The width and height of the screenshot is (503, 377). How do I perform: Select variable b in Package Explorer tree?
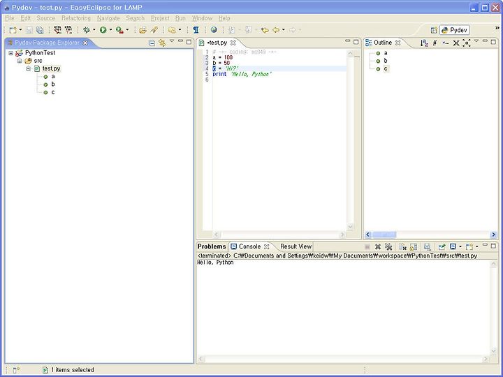click(x=53, y=84)
